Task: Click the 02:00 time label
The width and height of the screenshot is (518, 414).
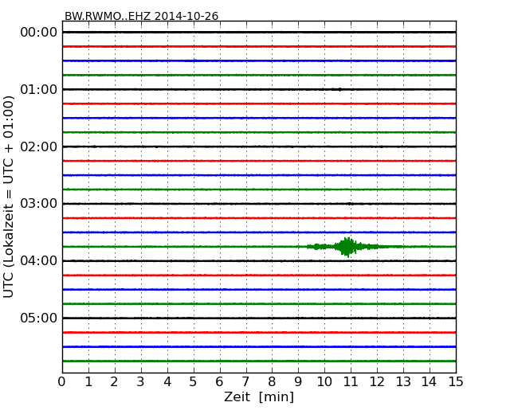Action: (39, 146)
